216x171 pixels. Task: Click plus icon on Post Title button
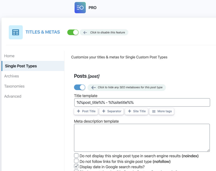pos(78,111)
